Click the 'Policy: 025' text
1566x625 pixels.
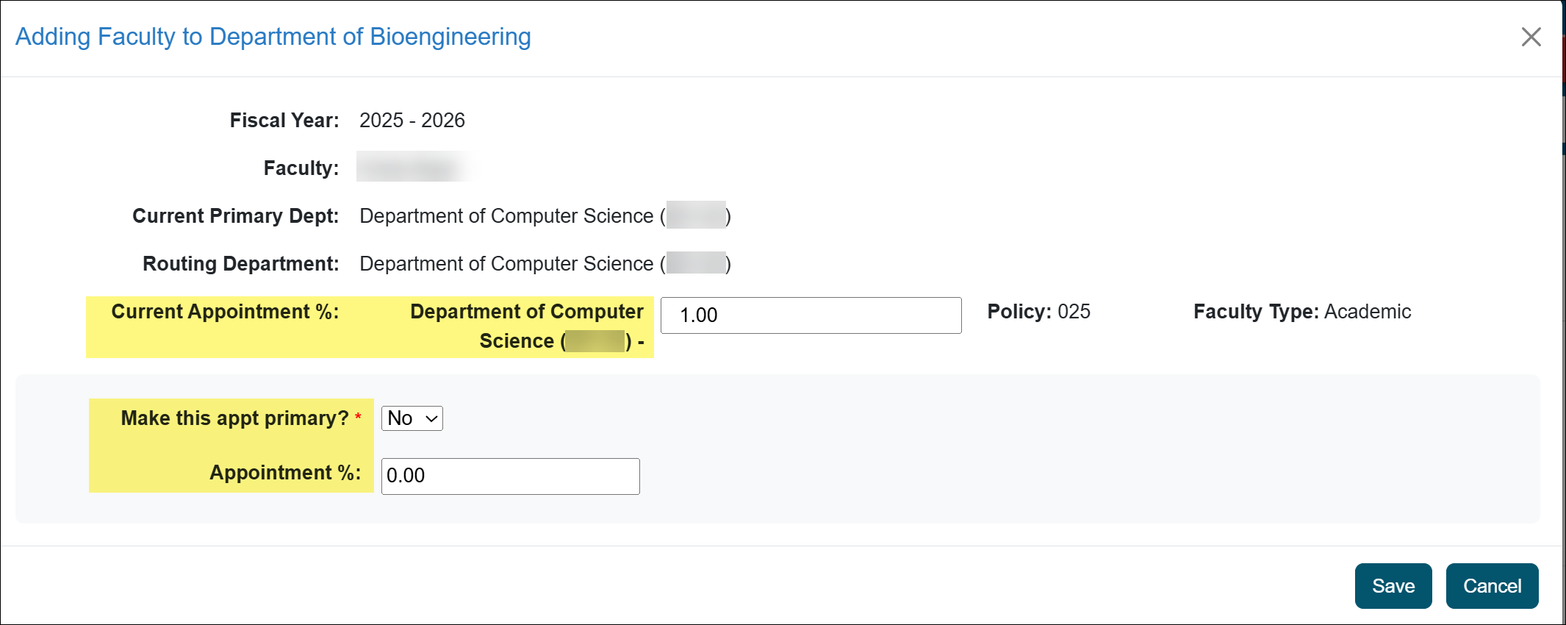pyautogui.click(x=1039, y=312)
